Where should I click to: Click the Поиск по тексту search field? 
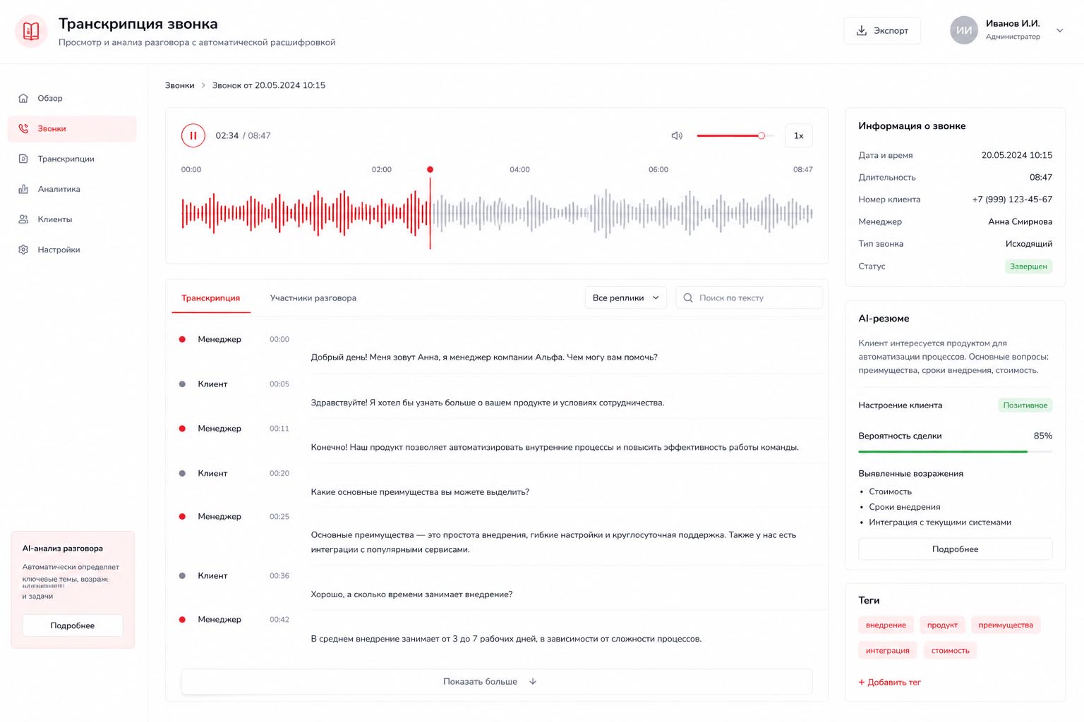tap(749, 298)
